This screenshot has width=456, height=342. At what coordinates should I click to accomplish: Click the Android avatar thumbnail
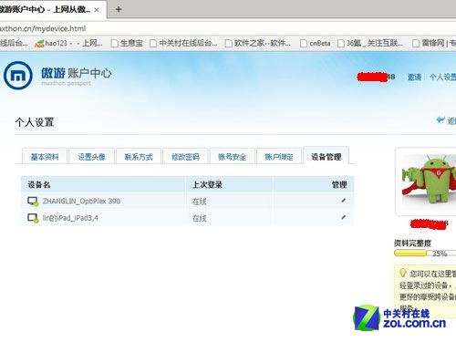(x=429, y=180)
